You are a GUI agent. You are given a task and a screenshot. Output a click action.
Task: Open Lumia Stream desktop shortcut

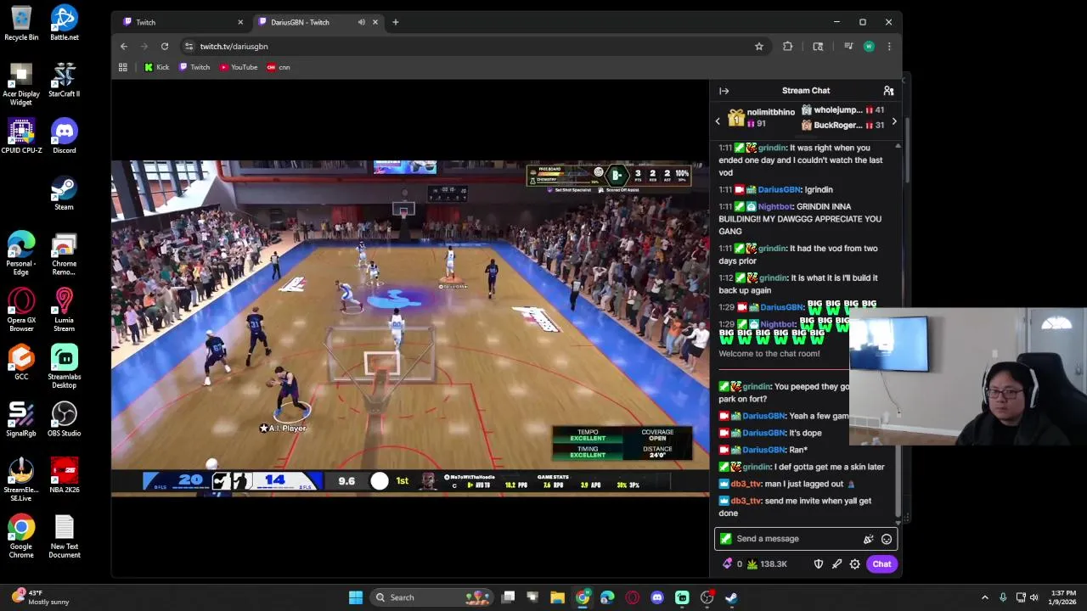[64, 310]
